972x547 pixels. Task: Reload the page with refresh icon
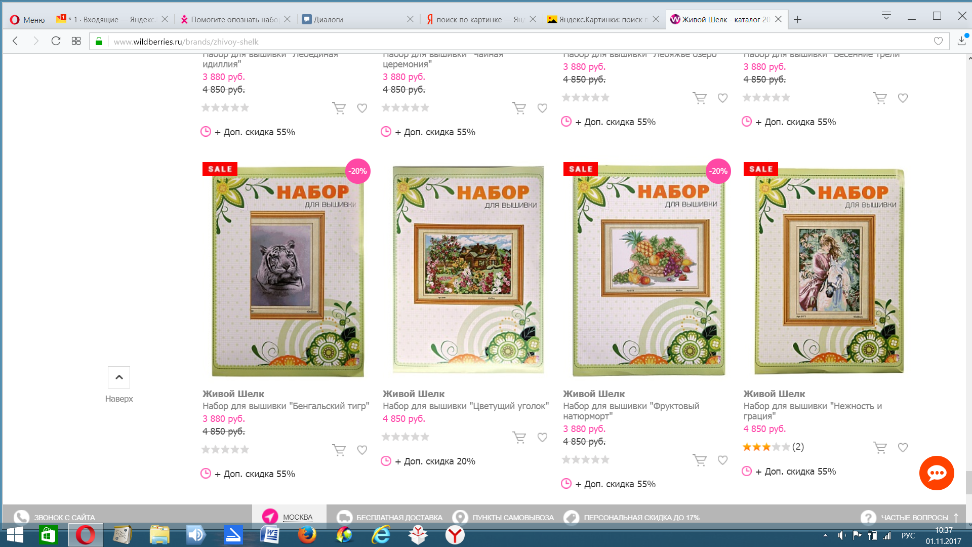coord(56,41)
